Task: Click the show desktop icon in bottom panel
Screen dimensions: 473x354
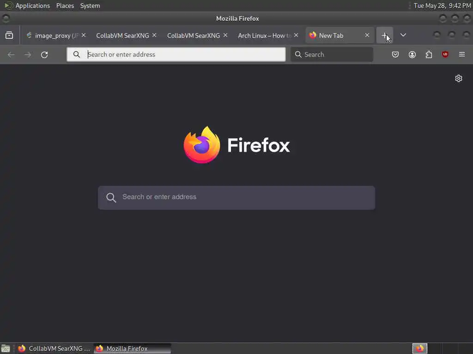Action: 6,348
